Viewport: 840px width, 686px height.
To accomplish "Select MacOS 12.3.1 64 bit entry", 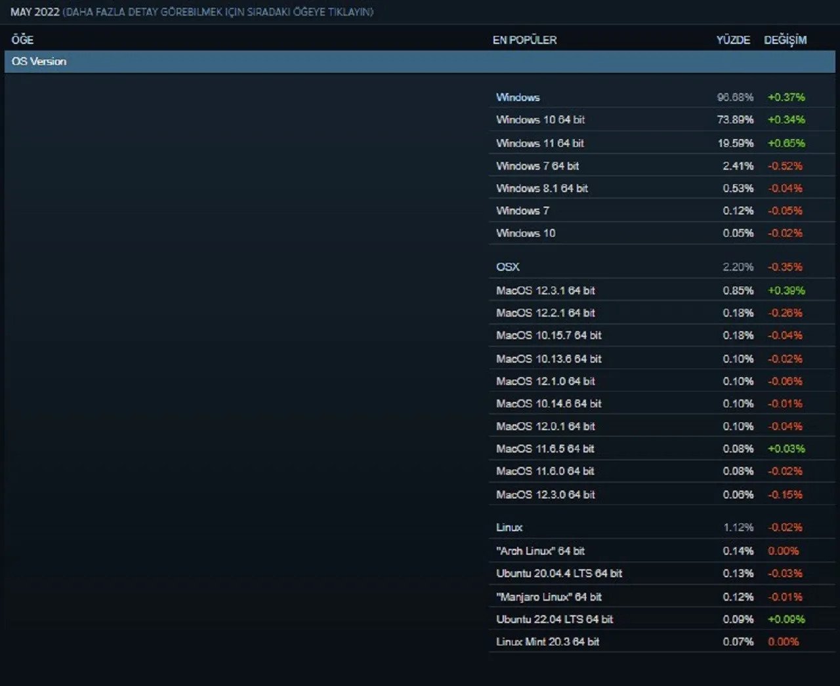I will click(661, 291).
